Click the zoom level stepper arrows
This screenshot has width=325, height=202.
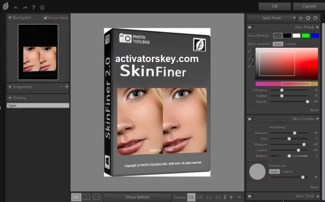pos(225,197)
